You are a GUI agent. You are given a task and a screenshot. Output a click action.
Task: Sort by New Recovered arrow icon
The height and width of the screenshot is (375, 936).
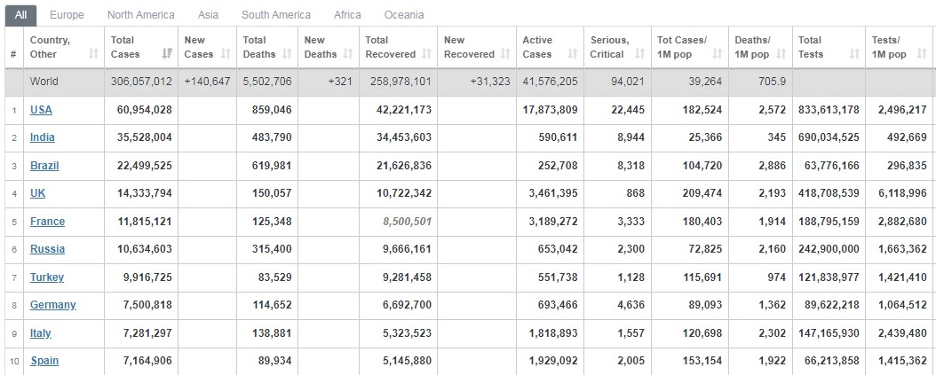pyautogui.click(x=505, y=54)
